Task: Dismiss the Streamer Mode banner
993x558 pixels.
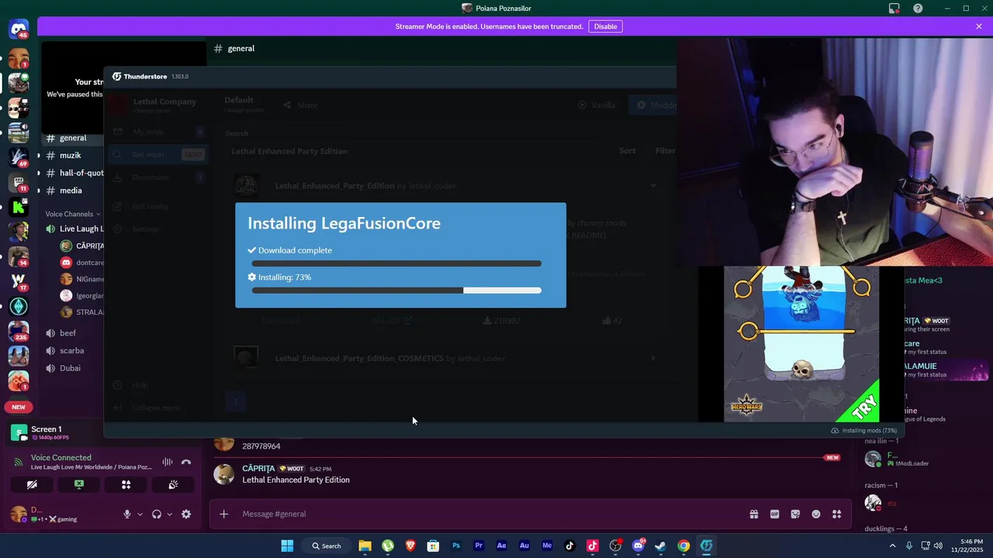Action: pyautogui.click(x=979, y=26)
